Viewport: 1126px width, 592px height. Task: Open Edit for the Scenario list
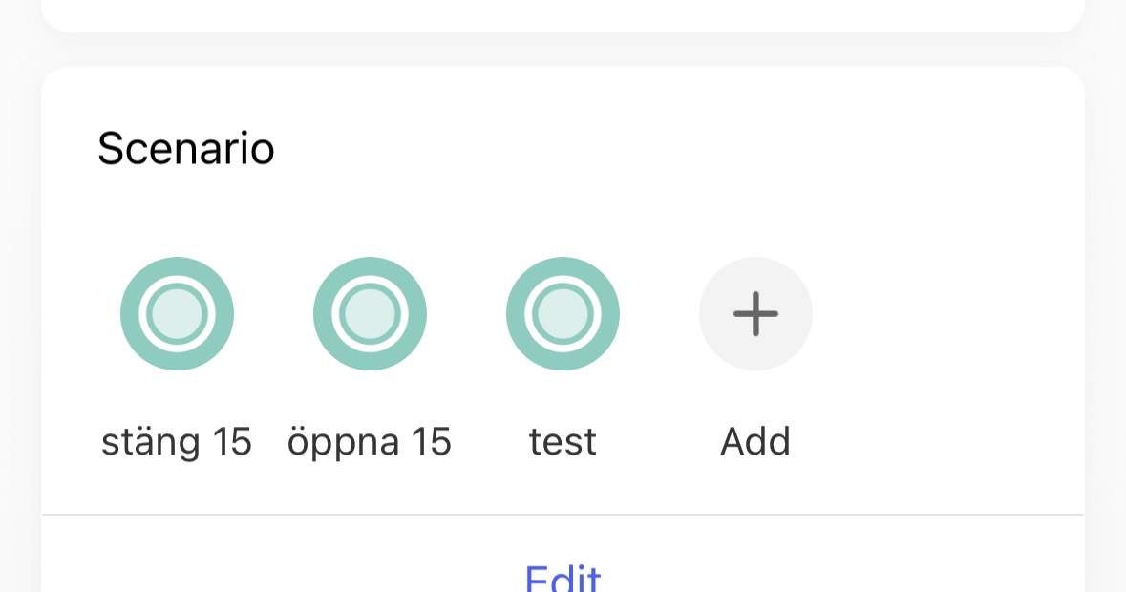(x=563, y=579)
